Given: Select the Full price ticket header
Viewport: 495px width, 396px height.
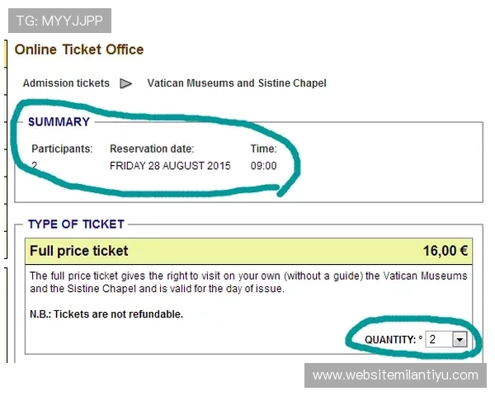Looking at the screenshot, I should pyautogui.click(x=79, y=251).
